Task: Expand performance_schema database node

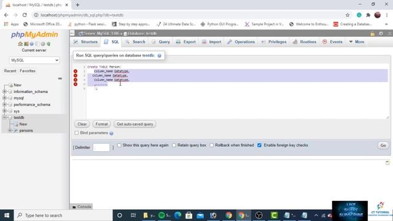Action: tap(4, 104)
